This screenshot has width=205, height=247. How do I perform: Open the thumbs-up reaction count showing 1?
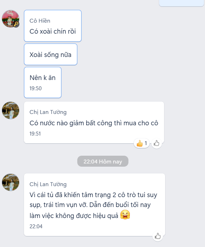coord(141,143)
